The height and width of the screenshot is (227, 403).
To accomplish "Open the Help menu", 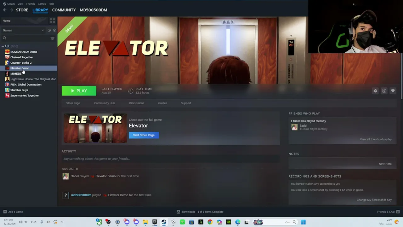I will pos(51,4).
